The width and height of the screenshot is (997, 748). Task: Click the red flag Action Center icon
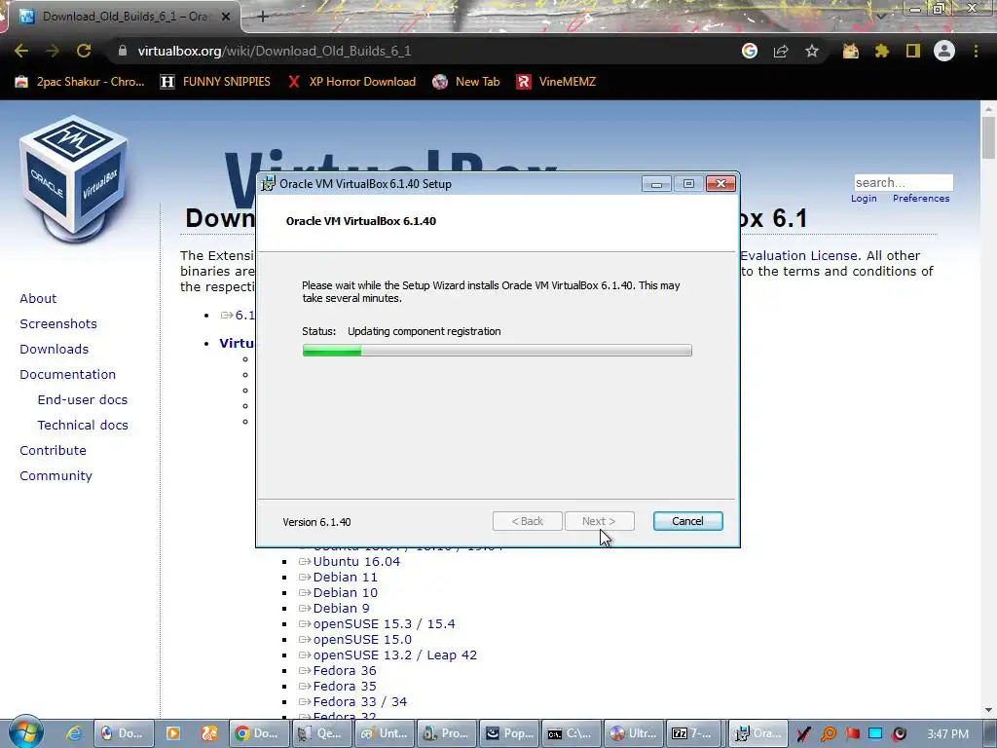(x=852, y=734)
